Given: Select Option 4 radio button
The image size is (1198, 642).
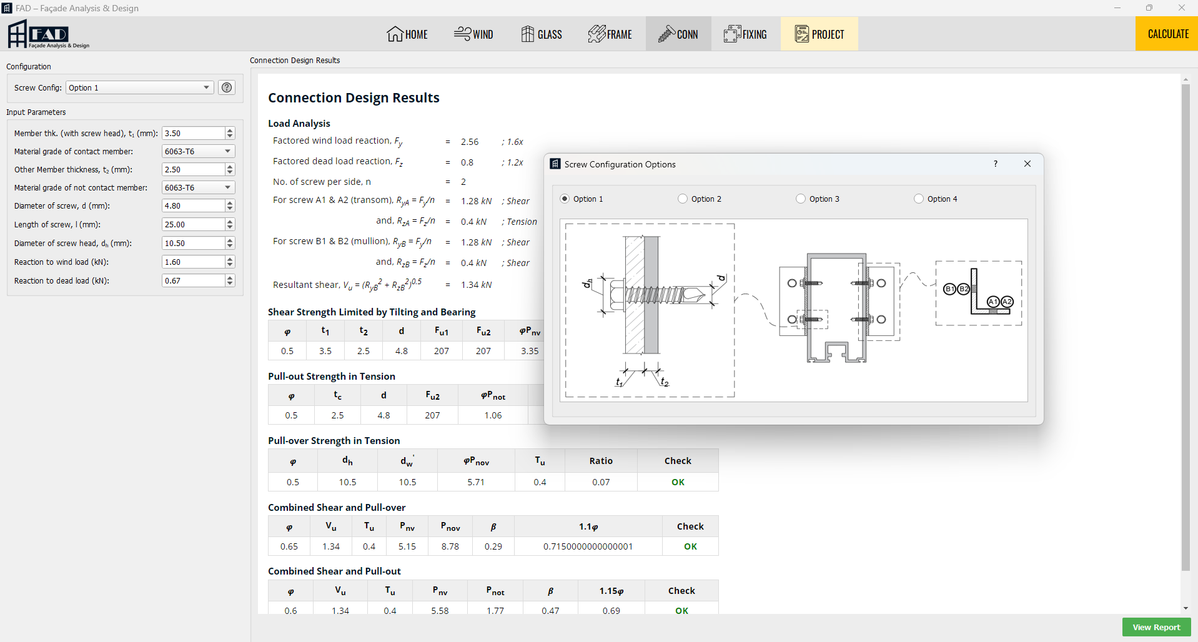Looking at the screenshot, I should coord(919,199).
